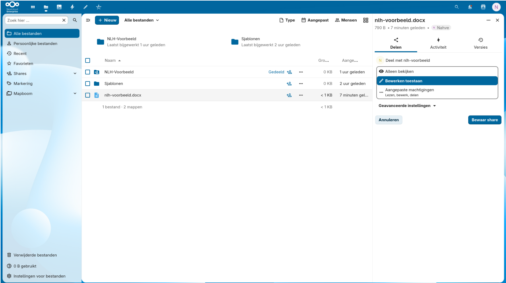Open the Contacts menu icon
This screenshot has width=506, height=283.
483,7
